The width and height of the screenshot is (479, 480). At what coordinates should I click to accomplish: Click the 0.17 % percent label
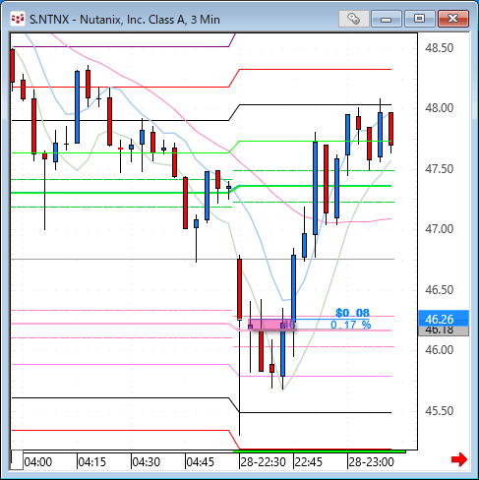(x=350, y=325)
